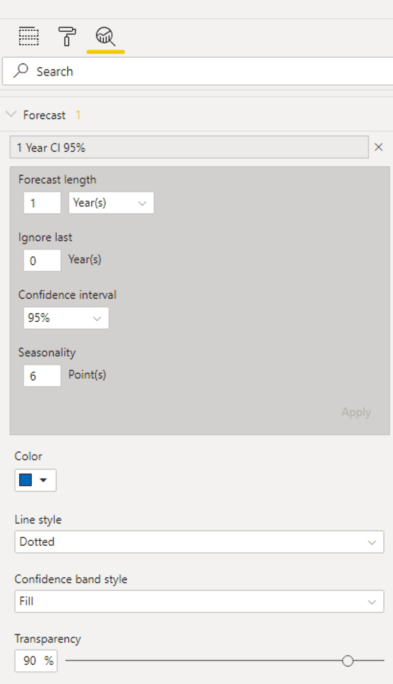The width and height of the screenshot is (393, 684).
Task: Click the forecast name 1 Year CI 95% field
Action: click(x=189, y=147)
